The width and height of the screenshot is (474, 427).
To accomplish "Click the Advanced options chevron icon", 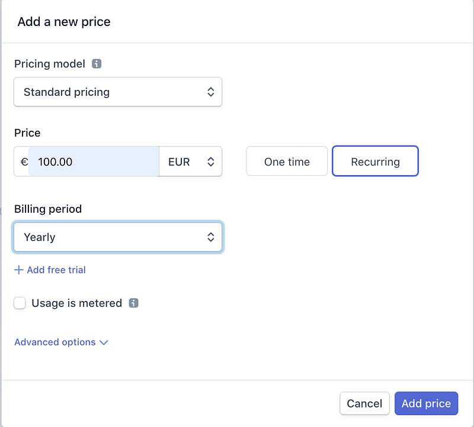I will coord(104,342).
